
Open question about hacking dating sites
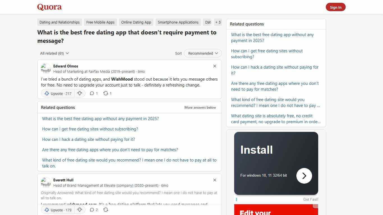click(x=88, y=139)
